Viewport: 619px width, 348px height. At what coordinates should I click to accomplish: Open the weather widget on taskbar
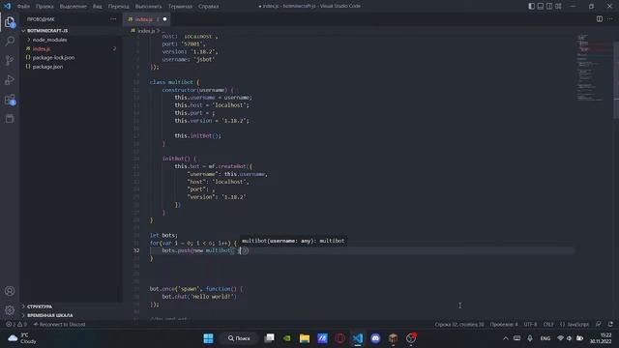(x=21, y=338)
